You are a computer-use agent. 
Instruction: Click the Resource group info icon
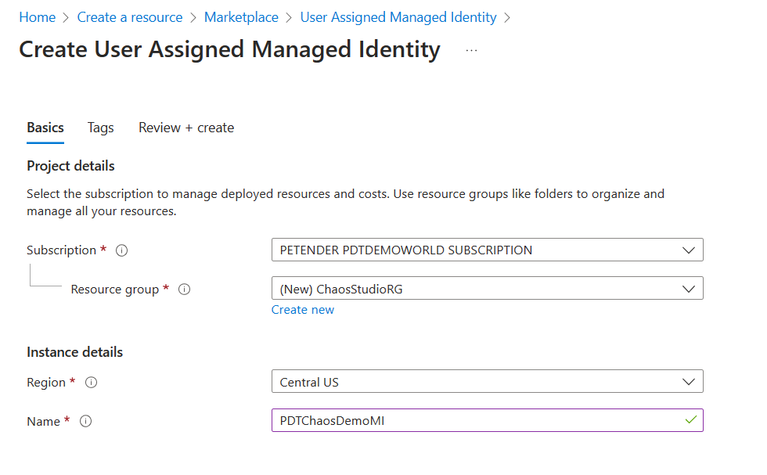185,290
